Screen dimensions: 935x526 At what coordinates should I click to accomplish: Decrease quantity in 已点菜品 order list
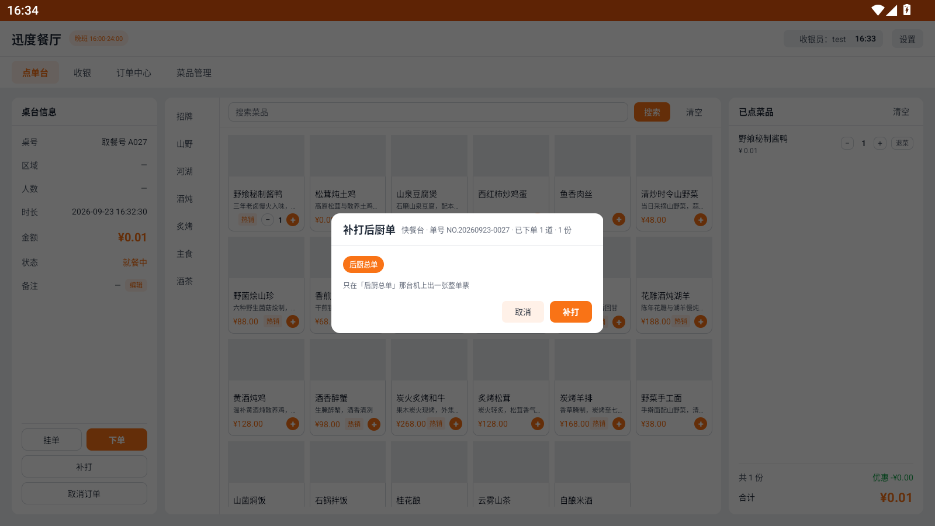847,143
